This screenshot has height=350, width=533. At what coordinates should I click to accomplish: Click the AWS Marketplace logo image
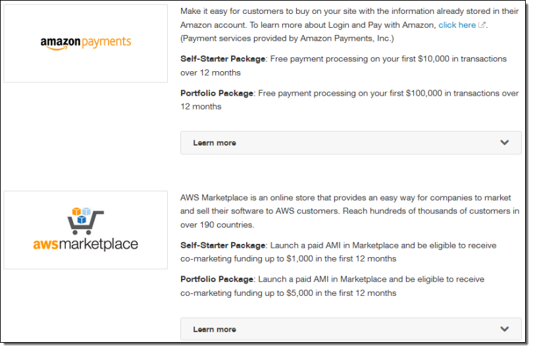coord(86,230)
